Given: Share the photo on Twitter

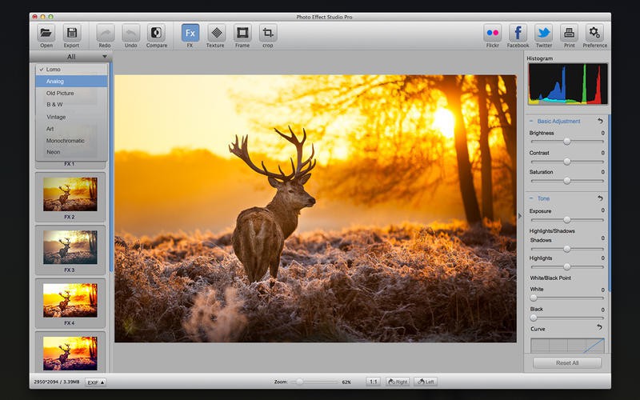Looking at the screenshot, I should click(x=544, y=33).
